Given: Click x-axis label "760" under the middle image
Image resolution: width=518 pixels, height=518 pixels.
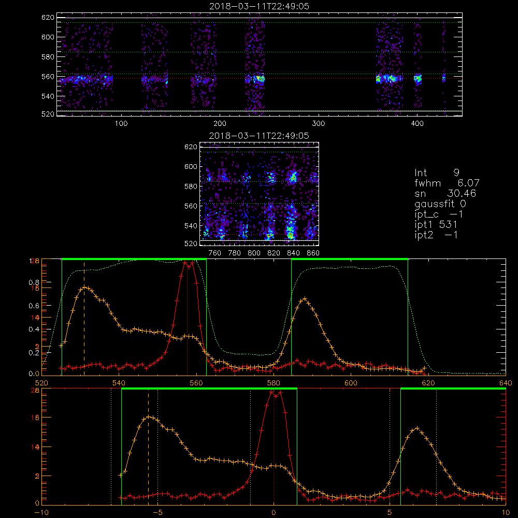Looking at the screenshot, I should click(215, 253).
